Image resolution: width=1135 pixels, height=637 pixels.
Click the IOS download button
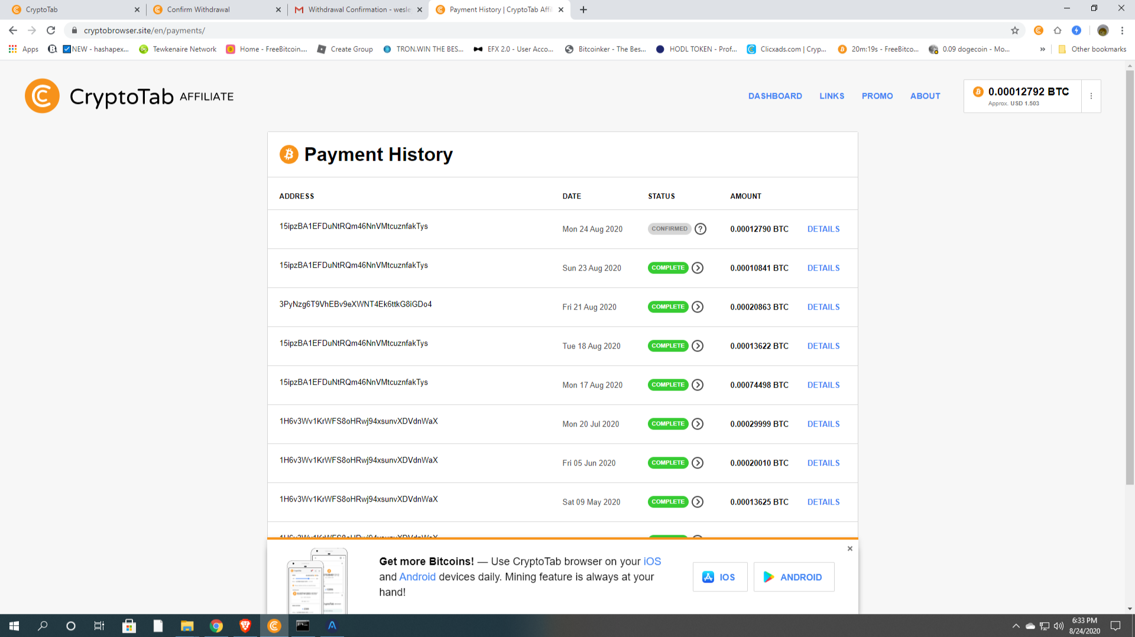(719, 577)
